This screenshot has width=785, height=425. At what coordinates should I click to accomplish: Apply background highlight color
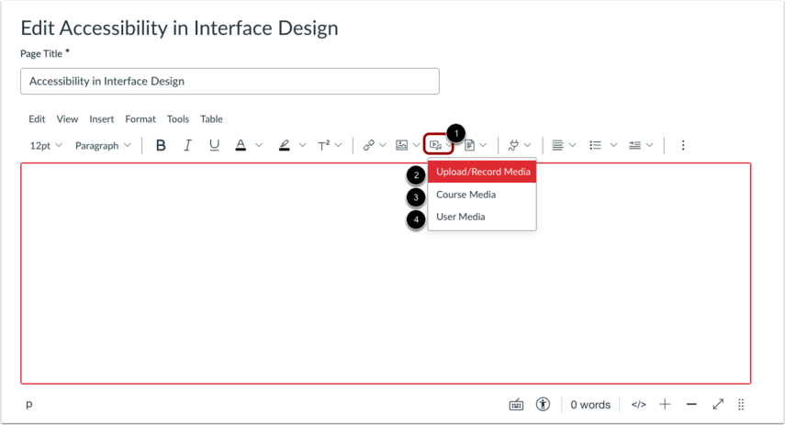coord(285,145)
